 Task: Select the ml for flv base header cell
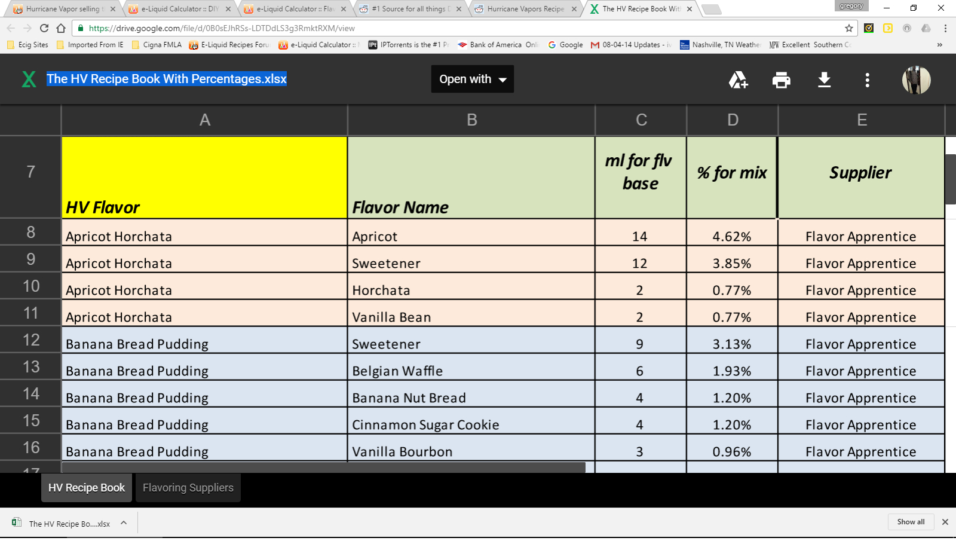(x=641, y=178)
